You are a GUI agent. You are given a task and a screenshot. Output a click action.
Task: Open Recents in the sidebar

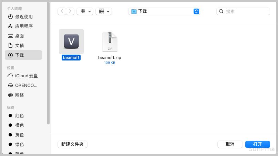(23, 16)
